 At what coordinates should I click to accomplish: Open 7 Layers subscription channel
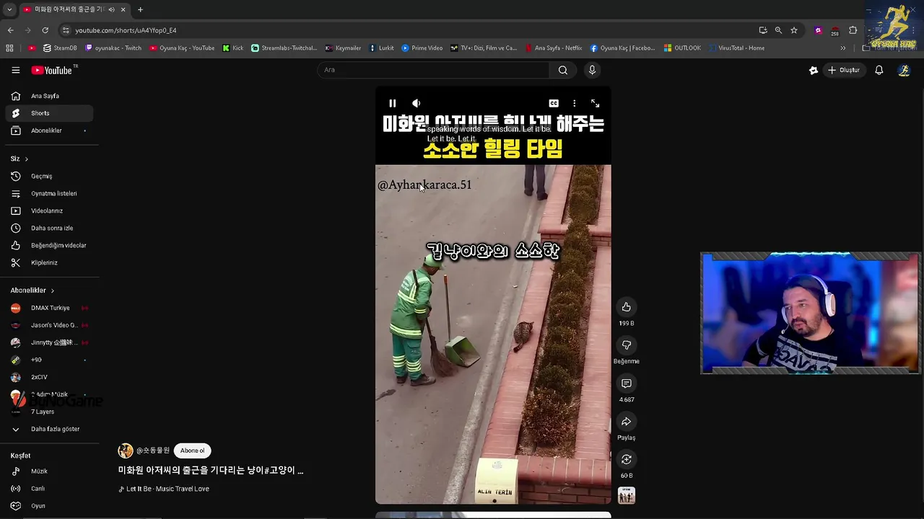(49, 412)
